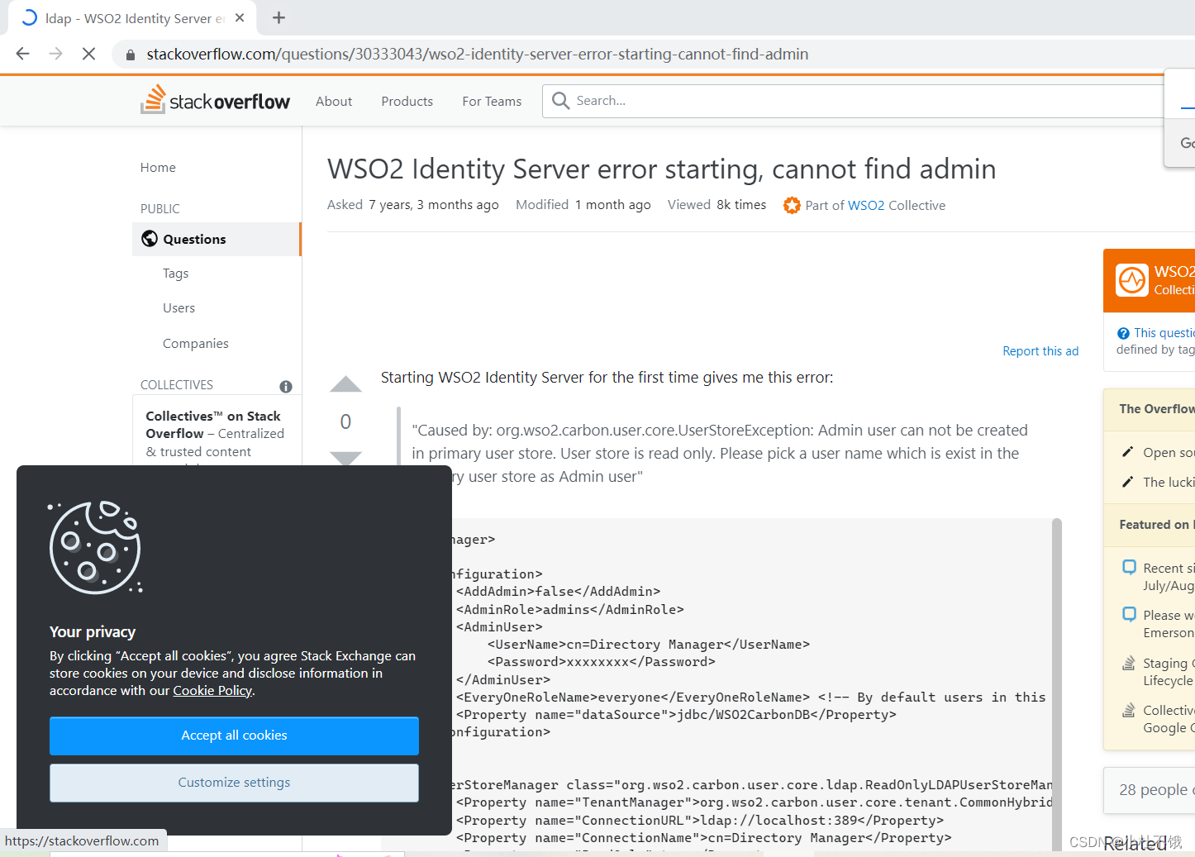Go to Home in sidebar
1195x857 pixels.
158,168
